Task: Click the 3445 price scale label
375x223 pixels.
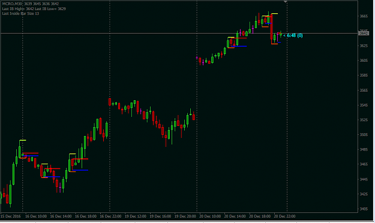Action: point(364,179)
